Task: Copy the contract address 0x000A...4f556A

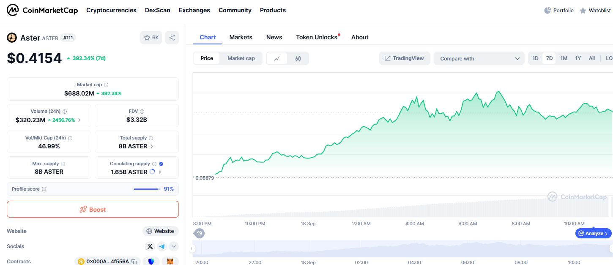Action: pos(134,262)
